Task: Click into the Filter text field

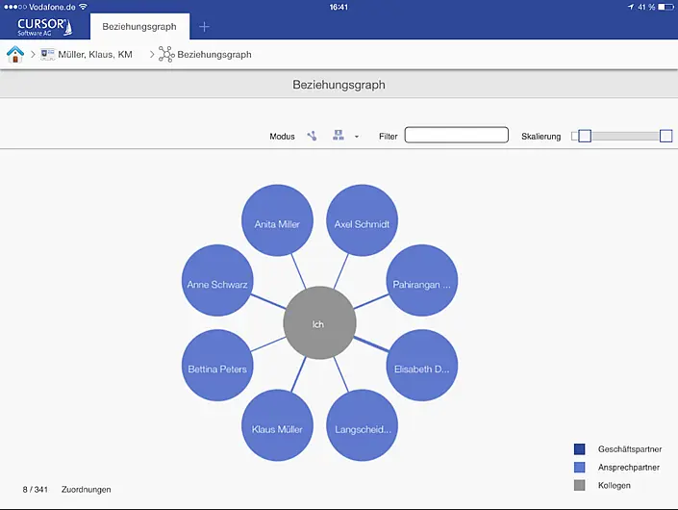Action: tap(456, 136)
